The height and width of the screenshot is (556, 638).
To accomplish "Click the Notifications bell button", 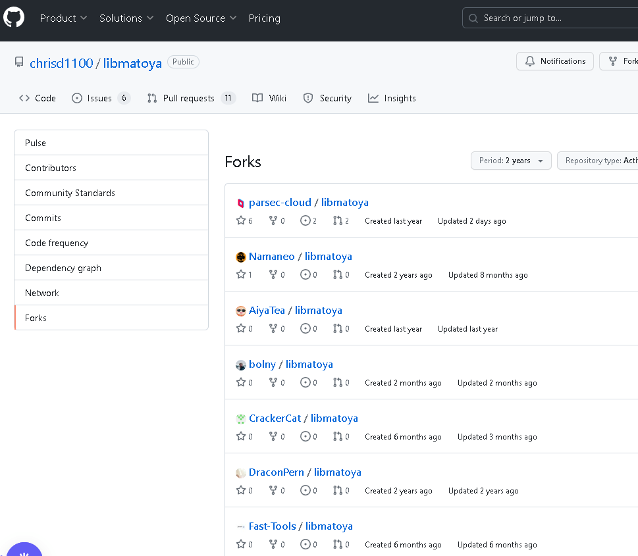I will [x=555, y=61].
